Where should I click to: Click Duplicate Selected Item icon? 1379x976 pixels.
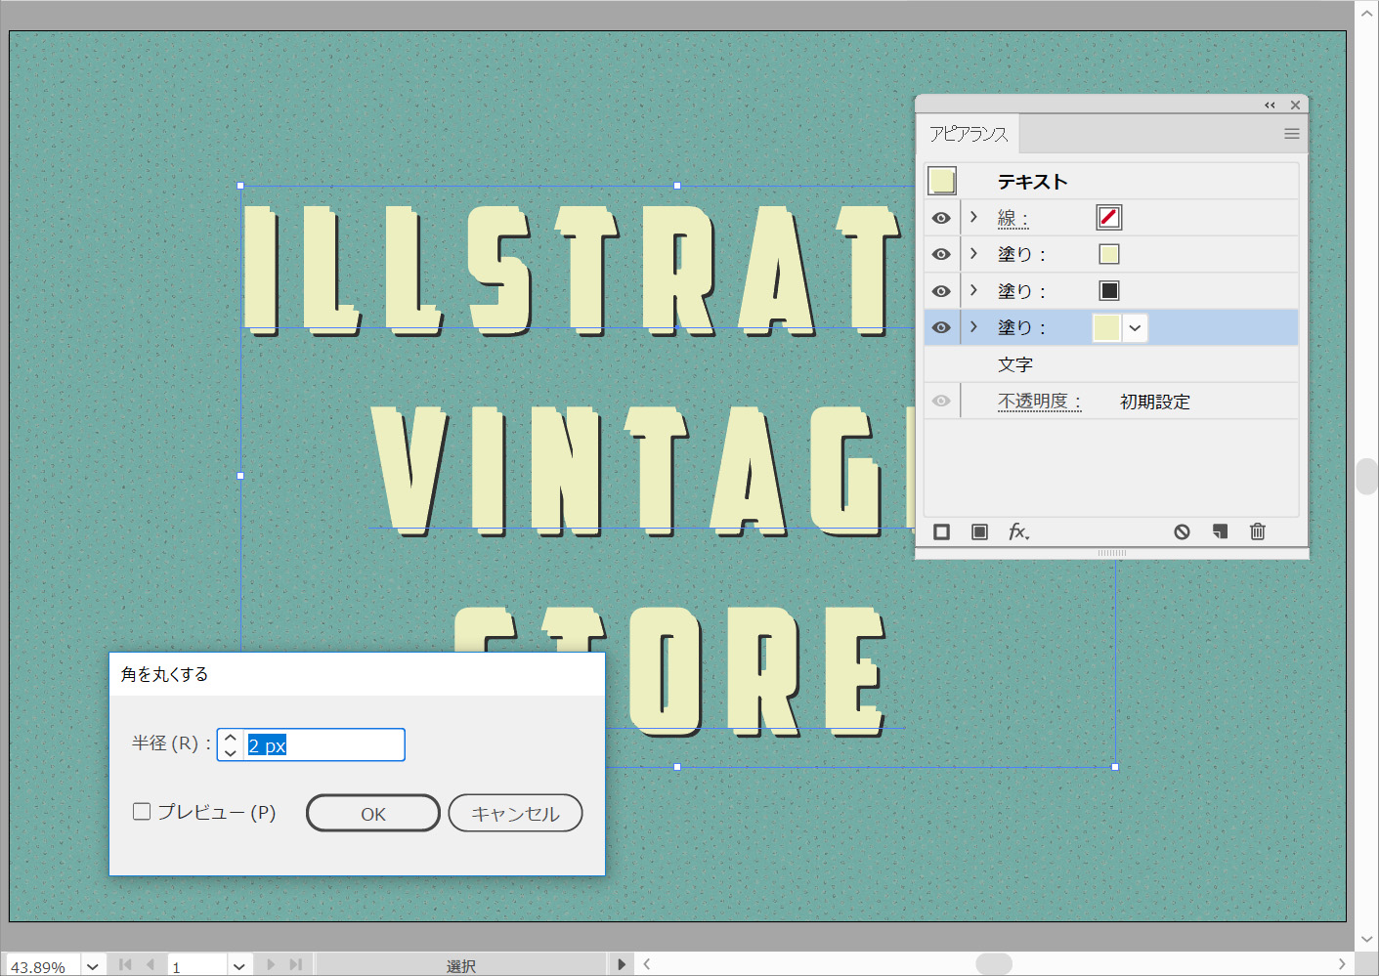1220,531
